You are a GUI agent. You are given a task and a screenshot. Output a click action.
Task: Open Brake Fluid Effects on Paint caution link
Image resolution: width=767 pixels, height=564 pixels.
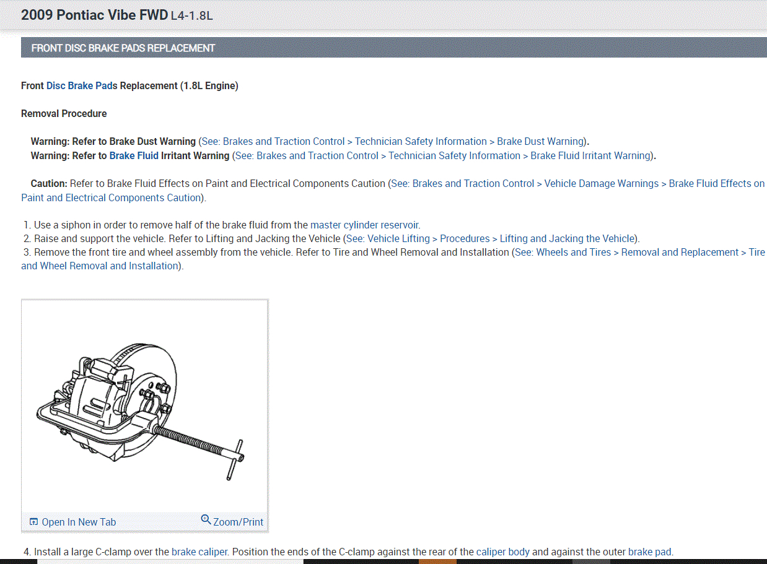(x=393, y=191)
